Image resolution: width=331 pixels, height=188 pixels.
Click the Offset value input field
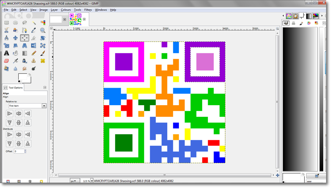tap(19, 151)
